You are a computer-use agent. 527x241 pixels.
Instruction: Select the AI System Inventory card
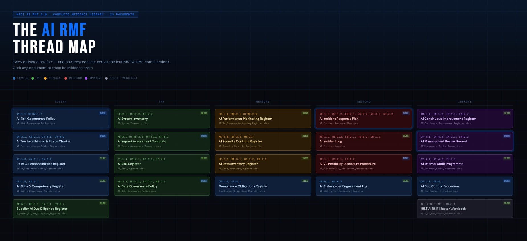point(162,119)
